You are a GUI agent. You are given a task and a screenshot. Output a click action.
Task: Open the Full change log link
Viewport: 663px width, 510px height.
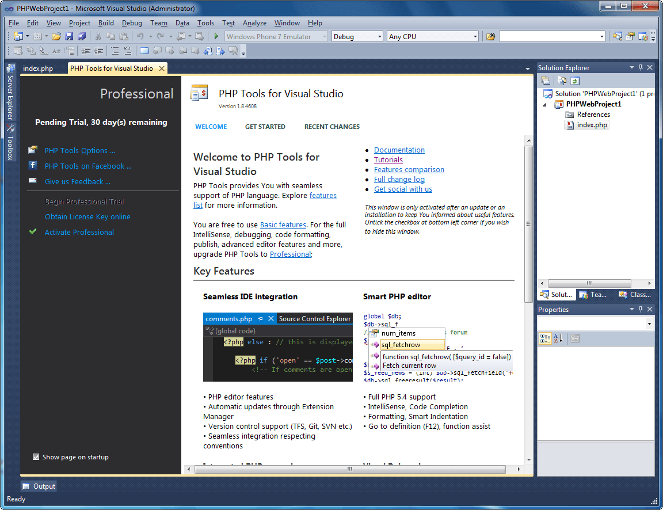pyautogui.click(x=399, y=179)
